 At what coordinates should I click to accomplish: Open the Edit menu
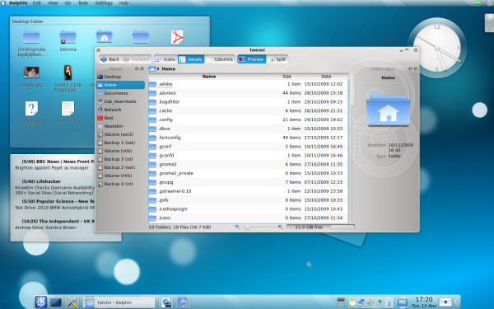click(37, 2)
